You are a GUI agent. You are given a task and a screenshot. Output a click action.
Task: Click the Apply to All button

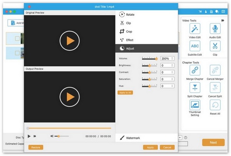125,93
